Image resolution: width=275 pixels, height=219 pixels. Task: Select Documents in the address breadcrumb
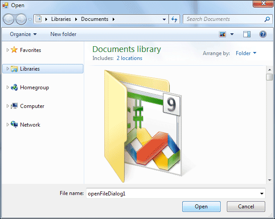point(94,19)
